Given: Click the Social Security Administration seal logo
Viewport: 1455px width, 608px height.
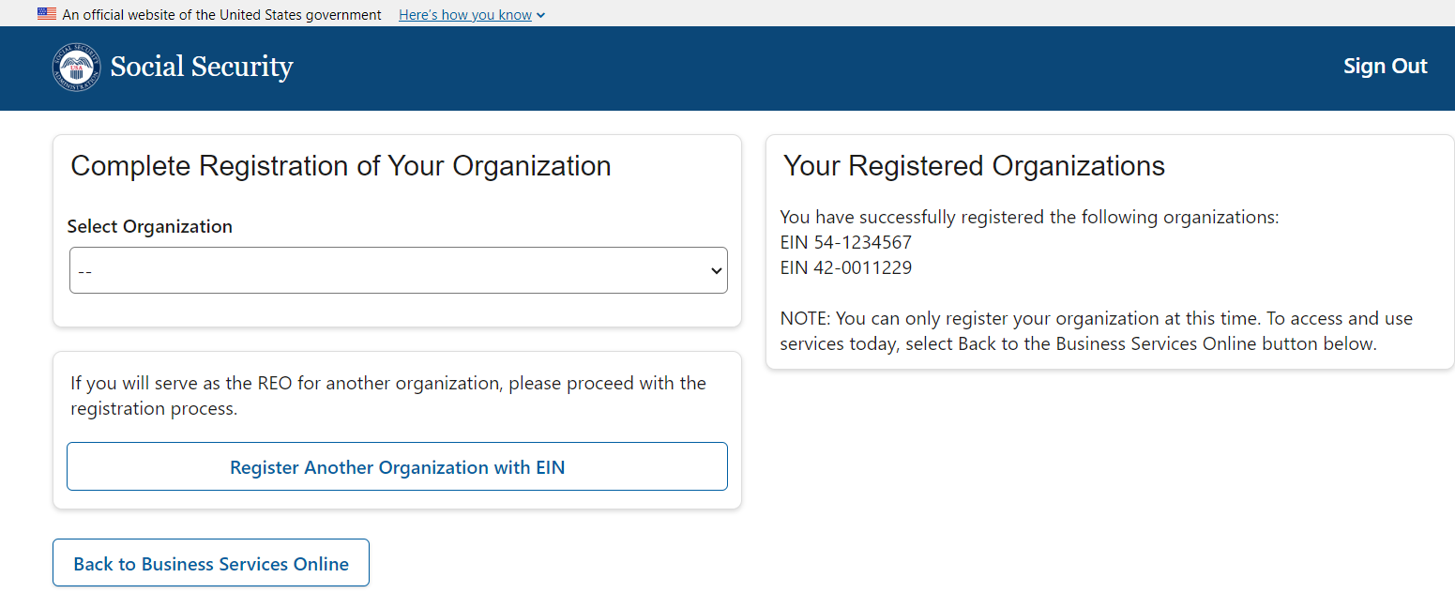Looking at the screenshot, I should click(76, 68).
